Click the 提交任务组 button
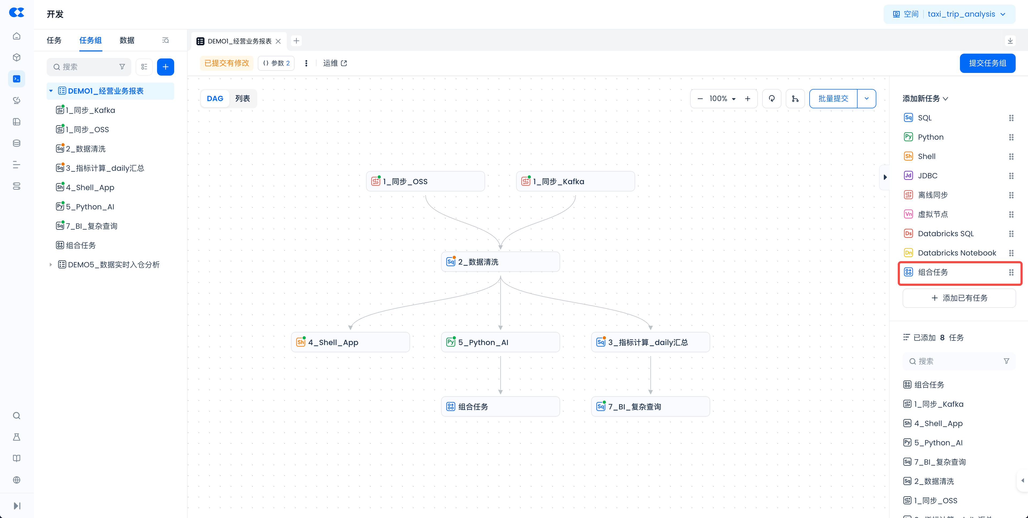Screen dimensions: 1028x518 (x=987, y=63)
